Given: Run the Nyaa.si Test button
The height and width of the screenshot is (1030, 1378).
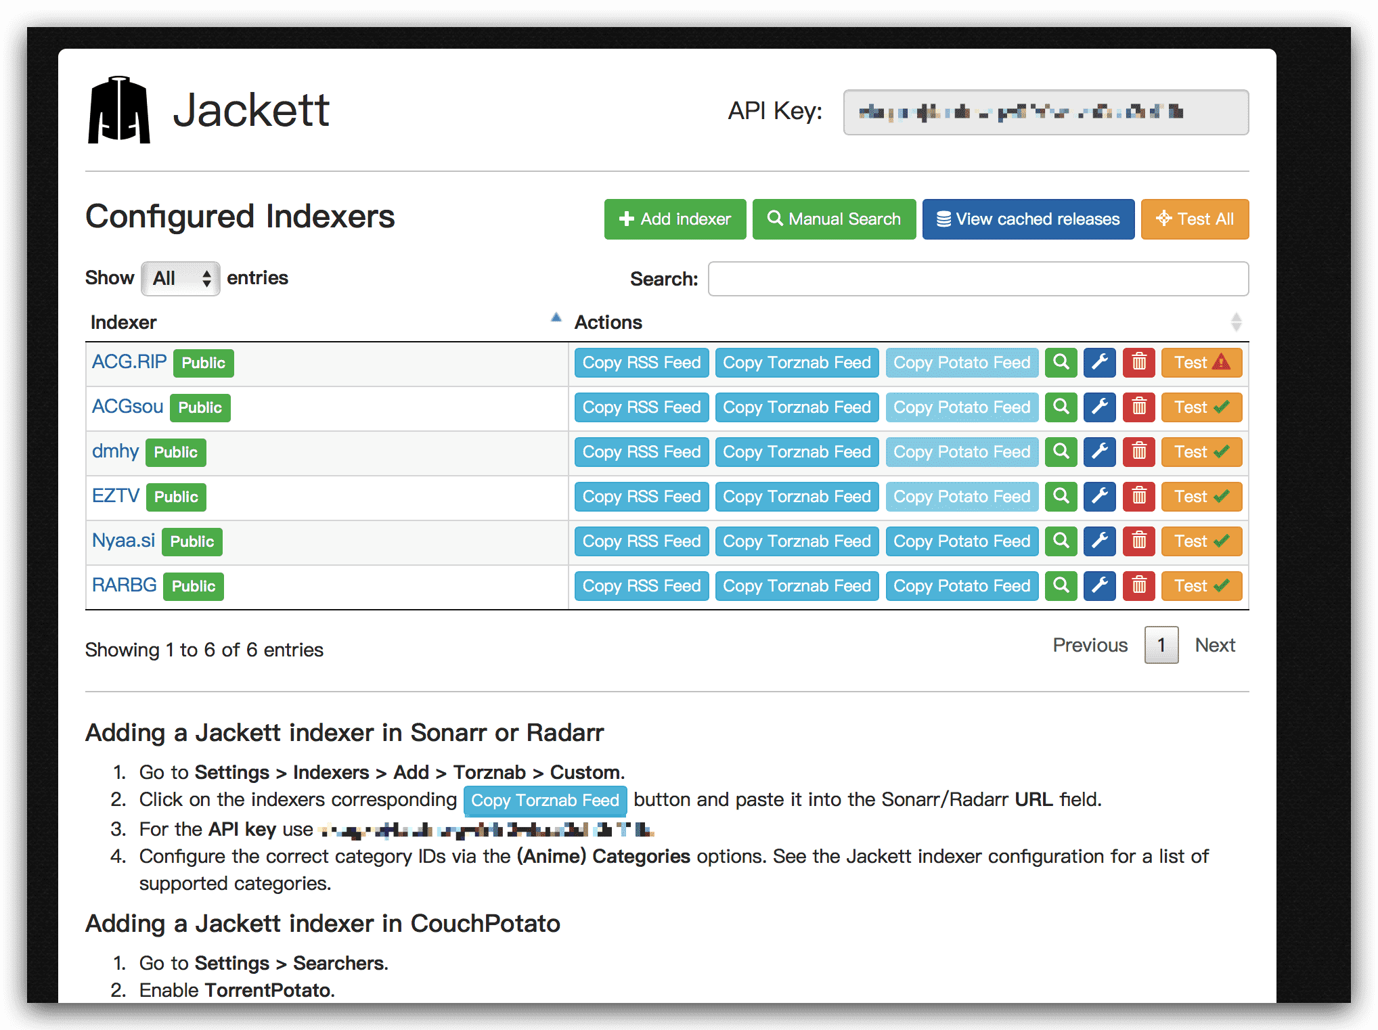Looking at the screenshot, I should (x=1201, y=541).
